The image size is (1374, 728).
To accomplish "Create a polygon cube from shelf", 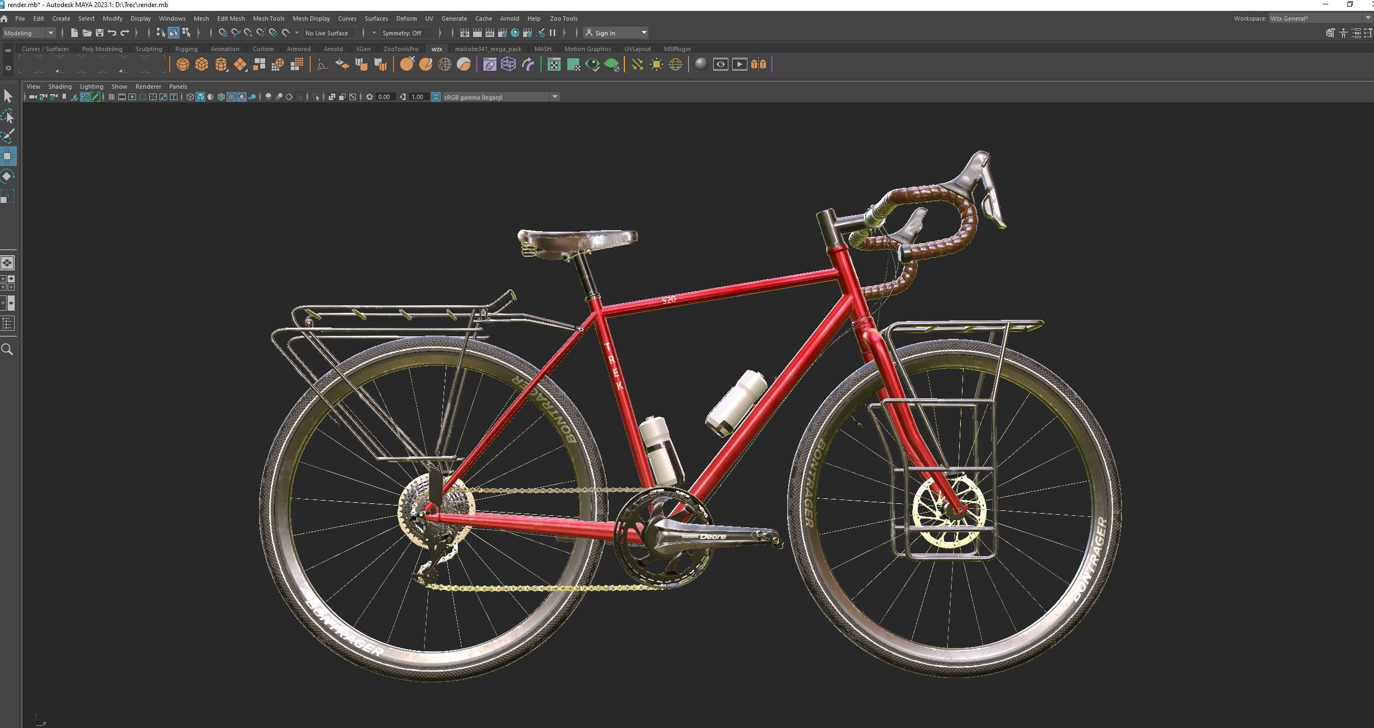I will (x=202, y=65).
